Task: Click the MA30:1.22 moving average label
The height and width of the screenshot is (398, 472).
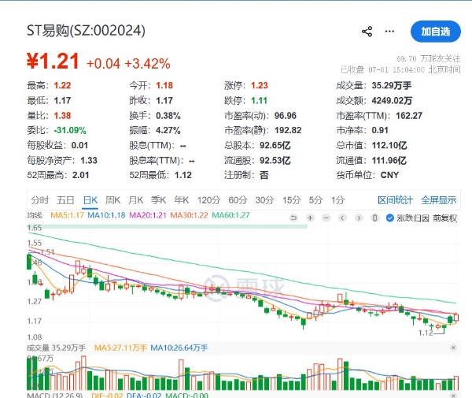Action: click(x=189, y=215)
